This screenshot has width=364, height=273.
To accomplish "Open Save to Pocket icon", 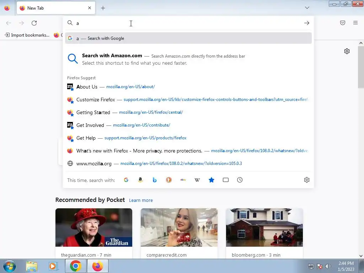I will [343, 23].
